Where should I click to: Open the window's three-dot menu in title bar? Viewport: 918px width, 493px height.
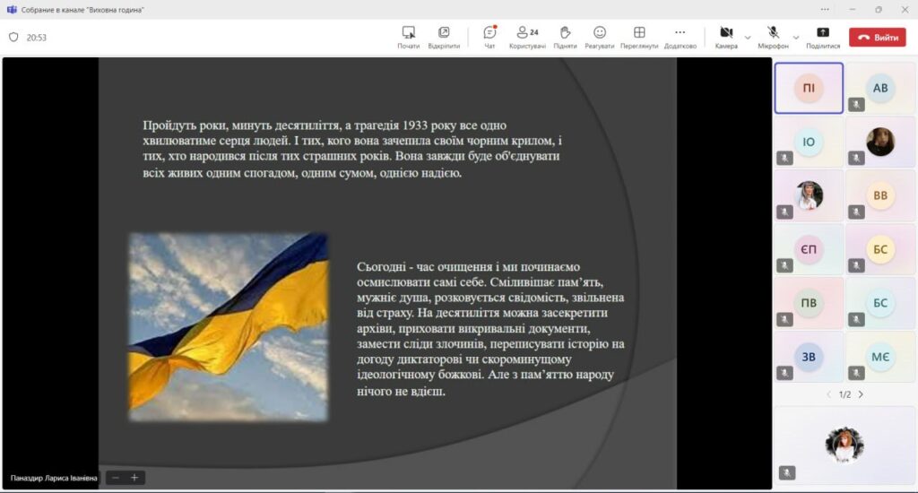pos(825,9)
